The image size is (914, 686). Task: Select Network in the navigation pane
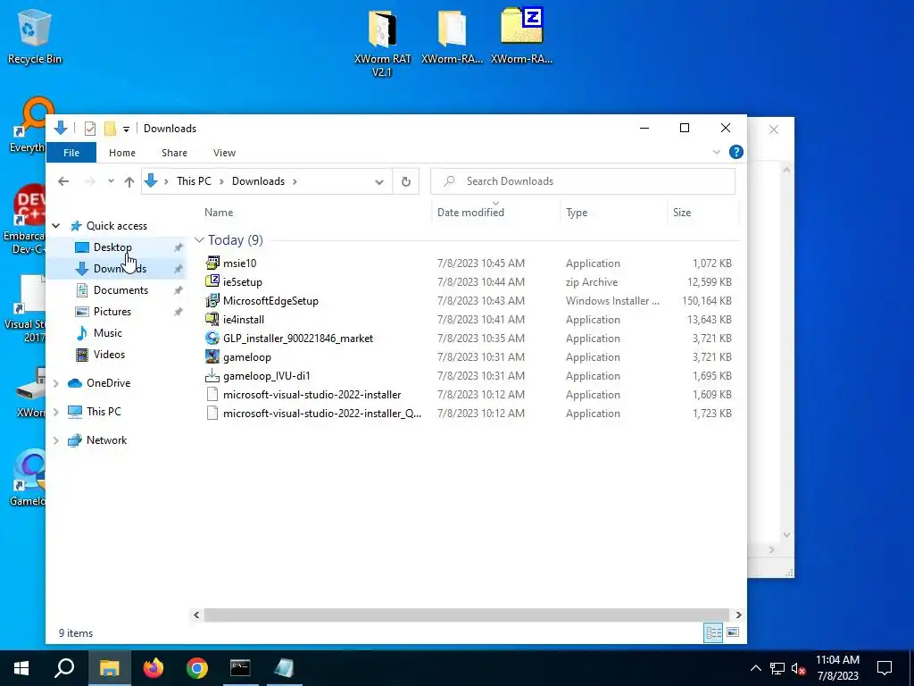(x=106, y=440)
